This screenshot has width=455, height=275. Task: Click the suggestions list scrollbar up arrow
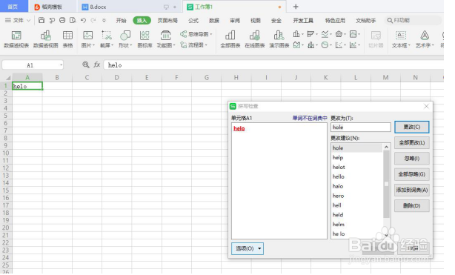[x=386, y=147]
